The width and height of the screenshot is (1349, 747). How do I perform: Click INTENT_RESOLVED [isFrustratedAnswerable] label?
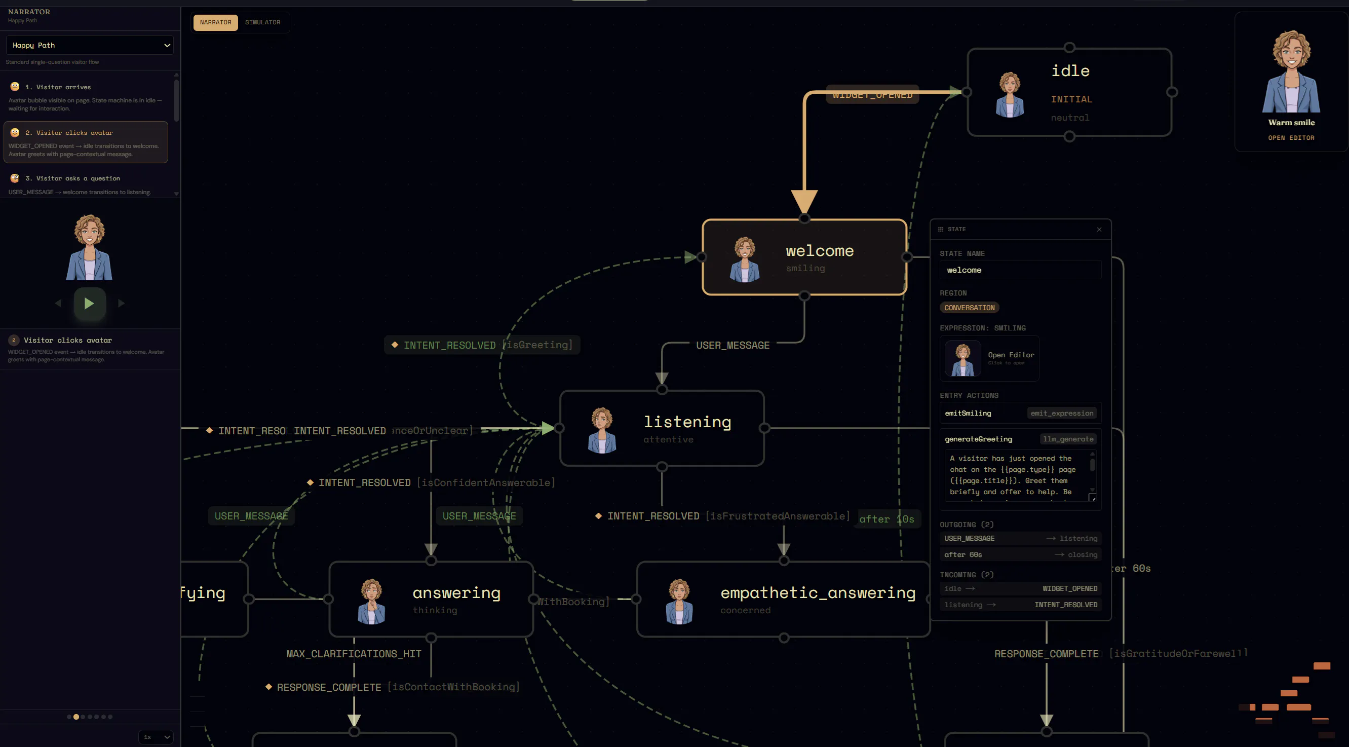click(723, 516)
